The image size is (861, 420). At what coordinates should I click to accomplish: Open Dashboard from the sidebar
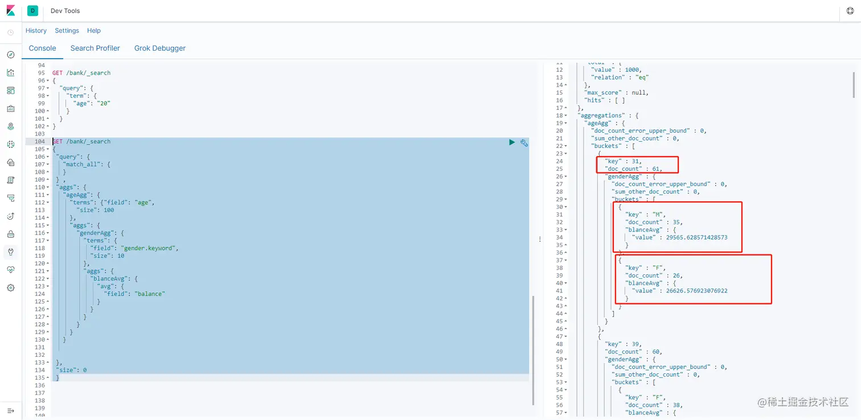coord(10,90)
